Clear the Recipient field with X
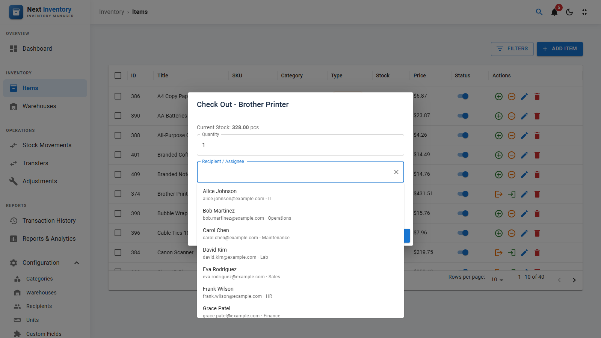The image size is (601, 338). [x=396, y=172]
